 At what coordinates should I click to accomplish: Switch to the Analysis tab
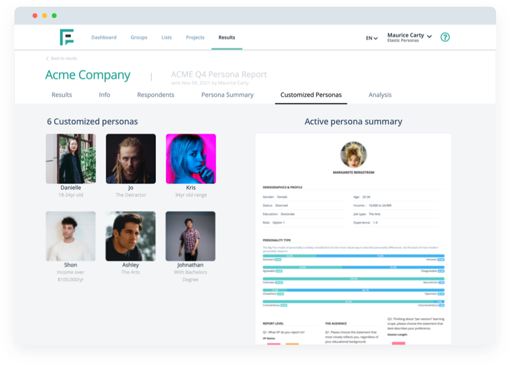pos(380,95)
